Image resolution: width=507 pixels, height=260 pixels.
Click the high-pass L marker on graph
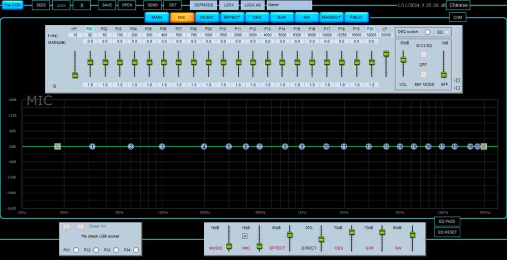pyautogui.click(x=58, y=147)
